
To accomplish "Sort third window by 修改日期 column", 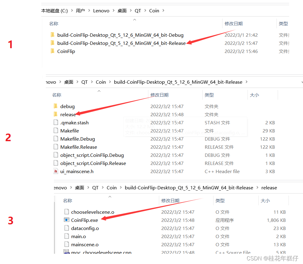I will (x=170, y=201).
